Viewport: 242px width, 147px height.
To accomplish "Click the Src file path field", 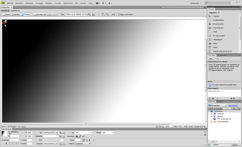I will 51,132.
